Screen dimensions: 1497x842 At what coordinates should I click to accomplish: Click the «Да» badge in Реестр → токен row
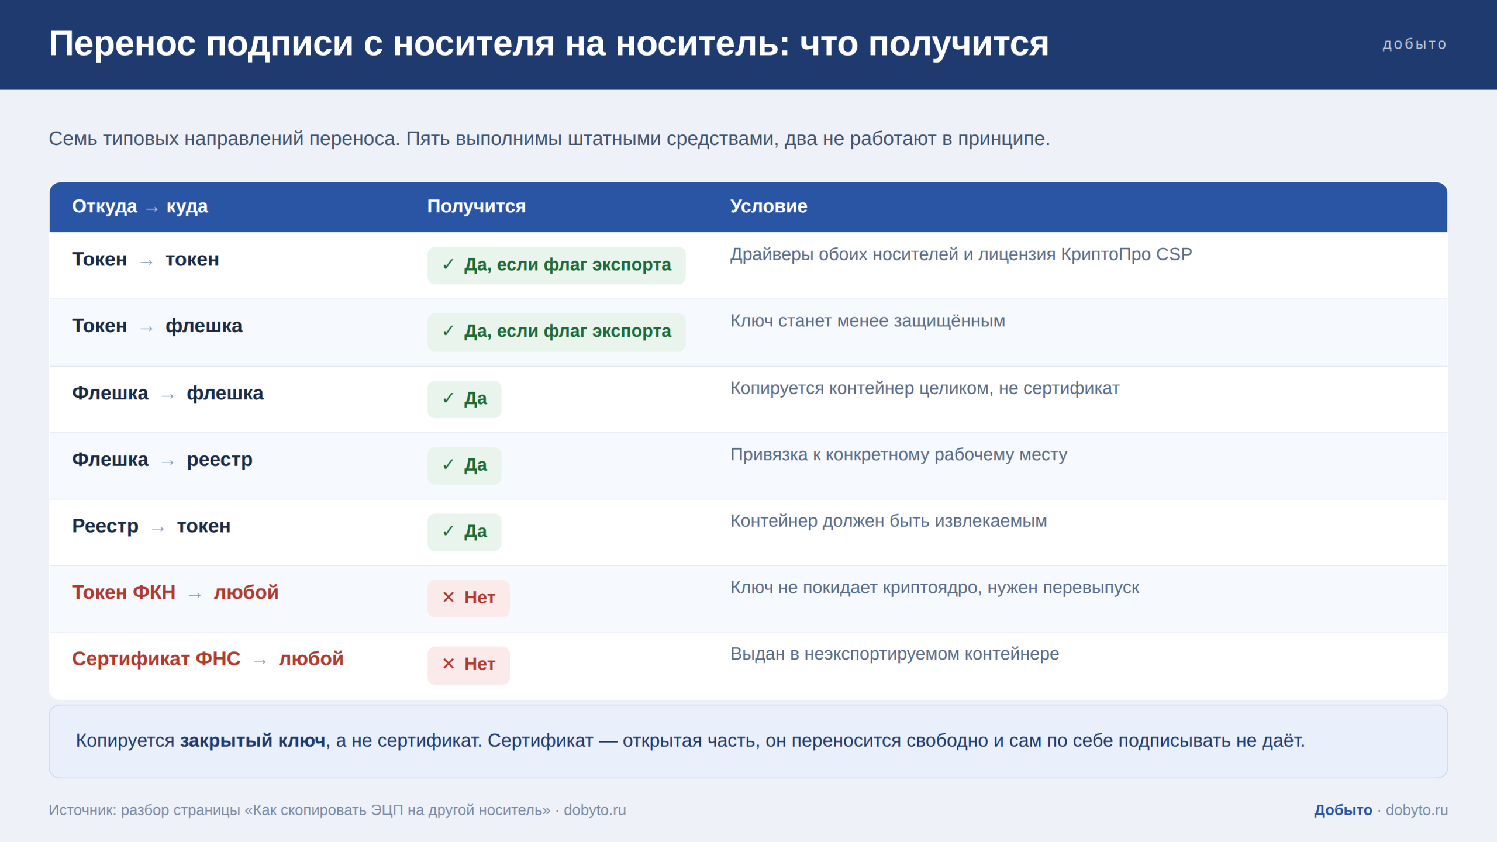click(464, 532)
